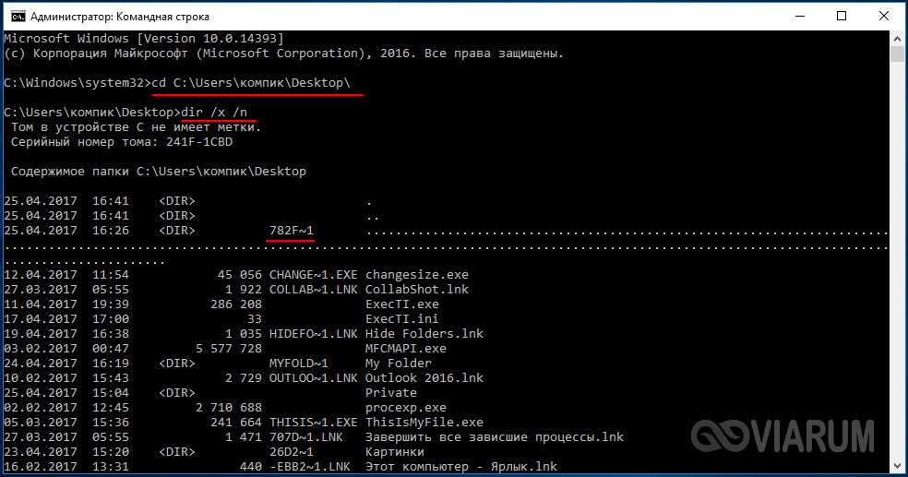Open the Command Prompt system menu icon
The width and height of the screenshot is (908, 477).
18,17
